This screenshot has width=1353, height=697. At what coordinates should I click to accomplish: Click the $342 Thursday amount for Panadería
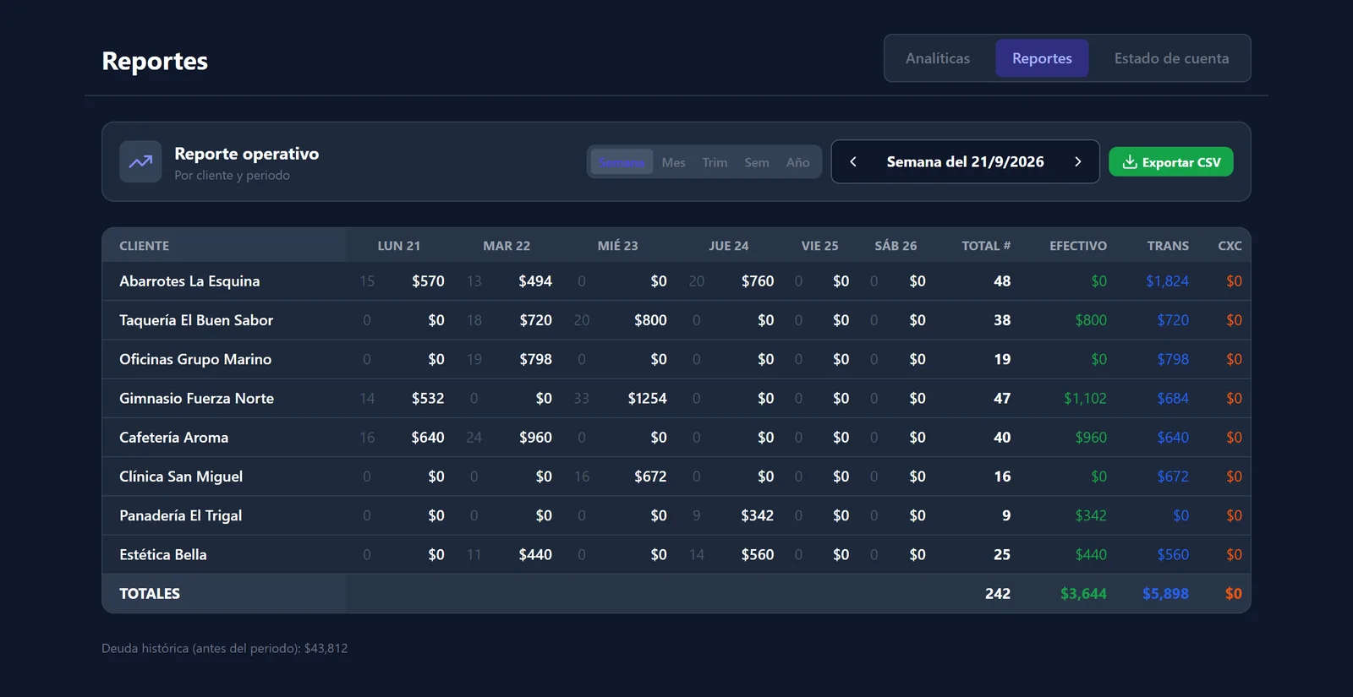pos(757,515)
